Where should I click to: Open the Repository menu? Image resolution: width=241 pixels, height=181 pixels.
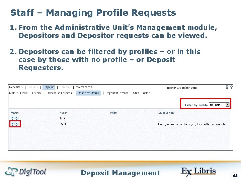pos(16,87)
